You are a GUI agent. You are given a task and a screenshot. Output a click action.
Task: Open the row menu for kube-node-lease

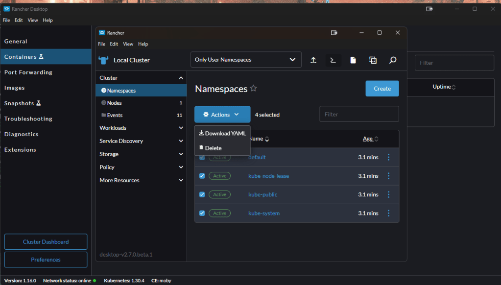coord(388,176)
